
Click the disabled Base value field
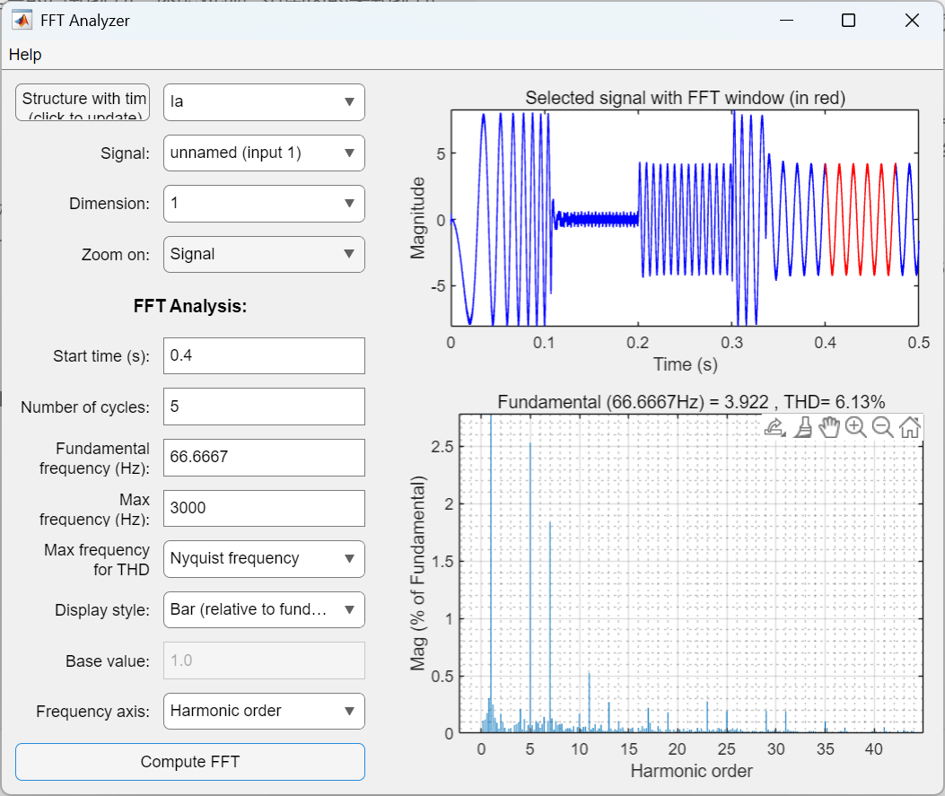(x=264, y=660)
